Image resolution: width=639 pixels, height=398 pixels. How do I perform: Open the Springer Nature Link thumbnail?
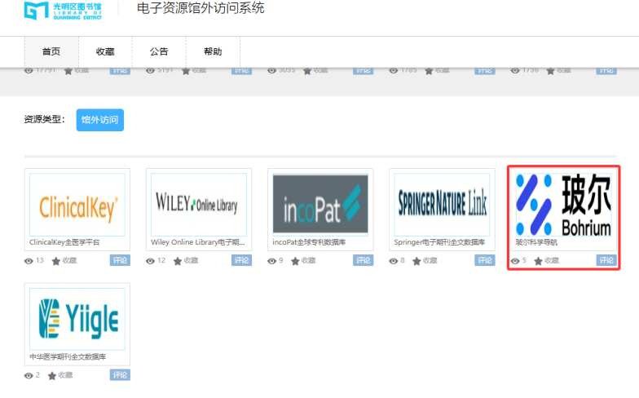click(442, 204)
